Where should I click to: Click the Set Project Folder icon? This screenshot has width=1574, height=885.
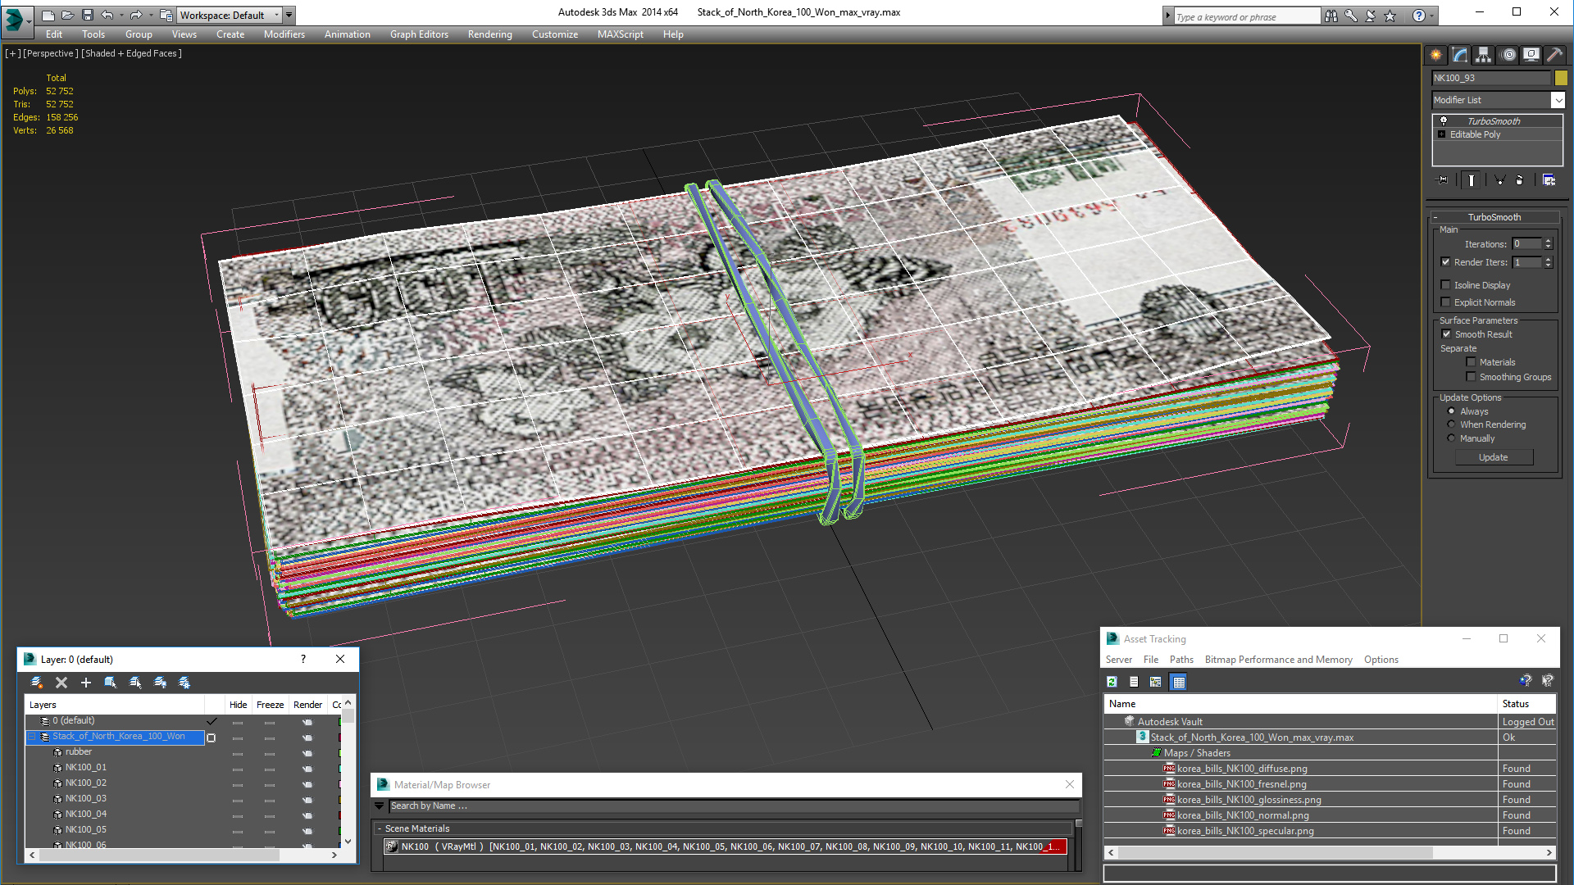166,15
